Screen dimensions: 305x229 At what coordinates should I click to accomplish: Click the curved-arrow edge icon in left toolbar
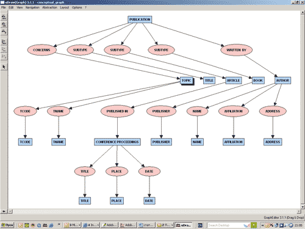4,32
